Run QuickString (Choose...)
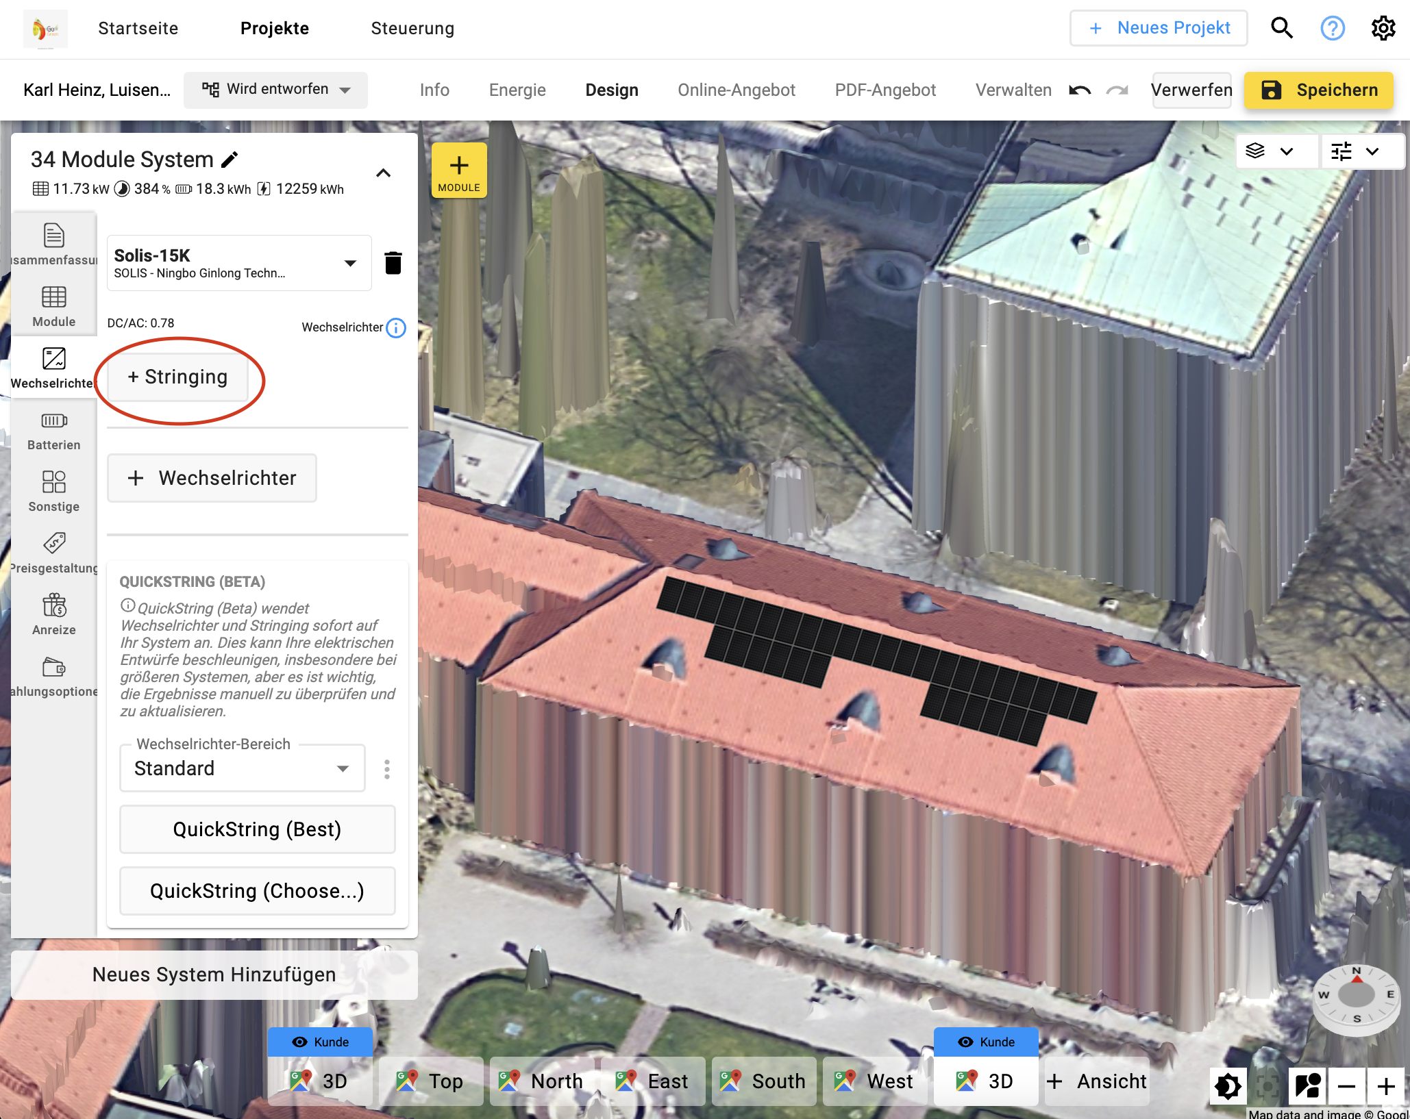 (257, 891)
